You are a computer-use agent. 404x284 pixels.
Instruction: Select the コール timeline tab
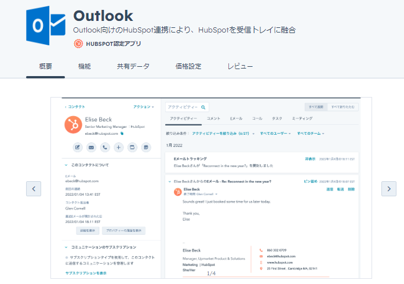click(257, 118)
